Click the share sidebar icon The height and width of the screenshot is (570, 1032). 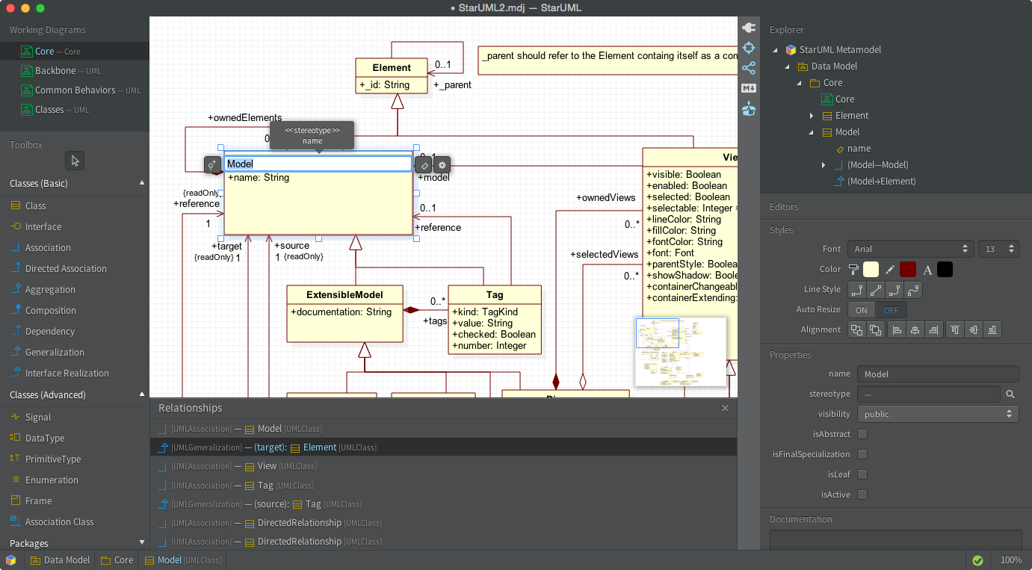coord(749,68)
